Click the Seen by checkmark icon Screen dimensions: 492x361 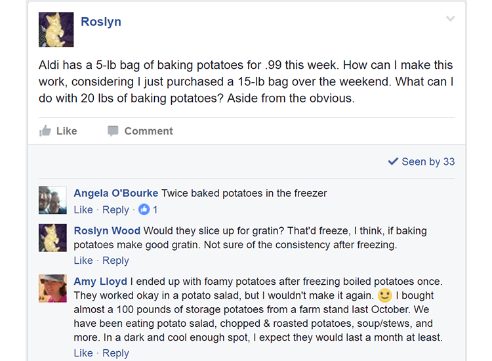(x=393, y=161)
